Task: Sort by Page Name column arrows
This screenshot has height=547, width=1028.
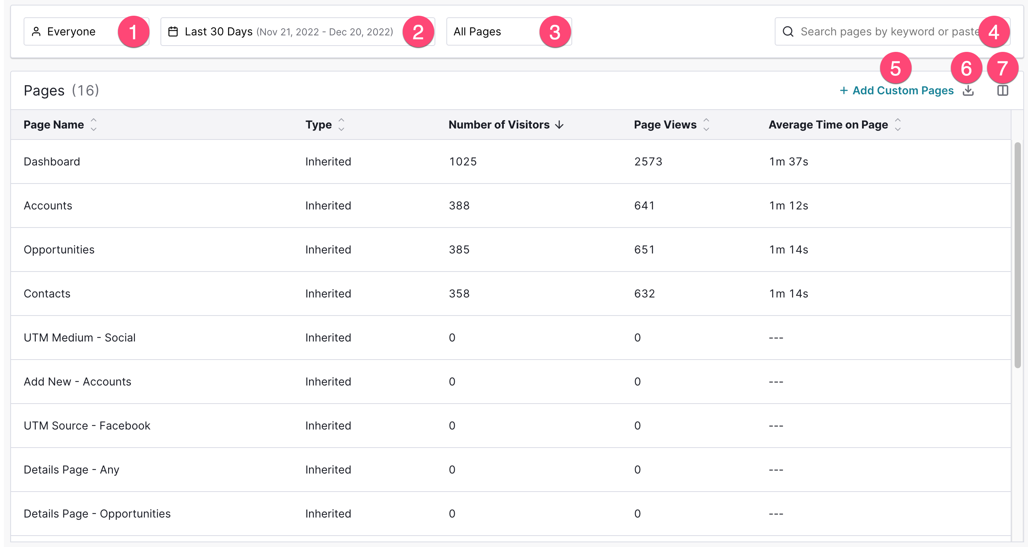Action: (93, 125)
